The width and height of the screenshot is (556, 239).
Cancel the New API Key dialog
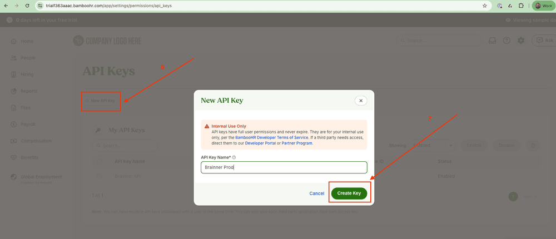[x=317, y=193]
